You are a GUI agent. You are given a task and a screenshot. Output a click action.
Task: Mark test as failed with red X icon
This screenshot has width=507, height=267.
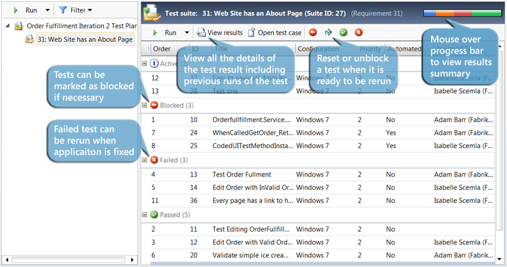(x=359, y=32)
